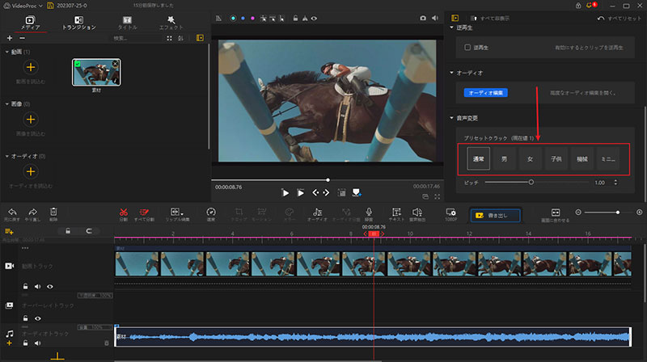
Task: Click the ピッチ pitch slider handle
Action: [531, 182]
